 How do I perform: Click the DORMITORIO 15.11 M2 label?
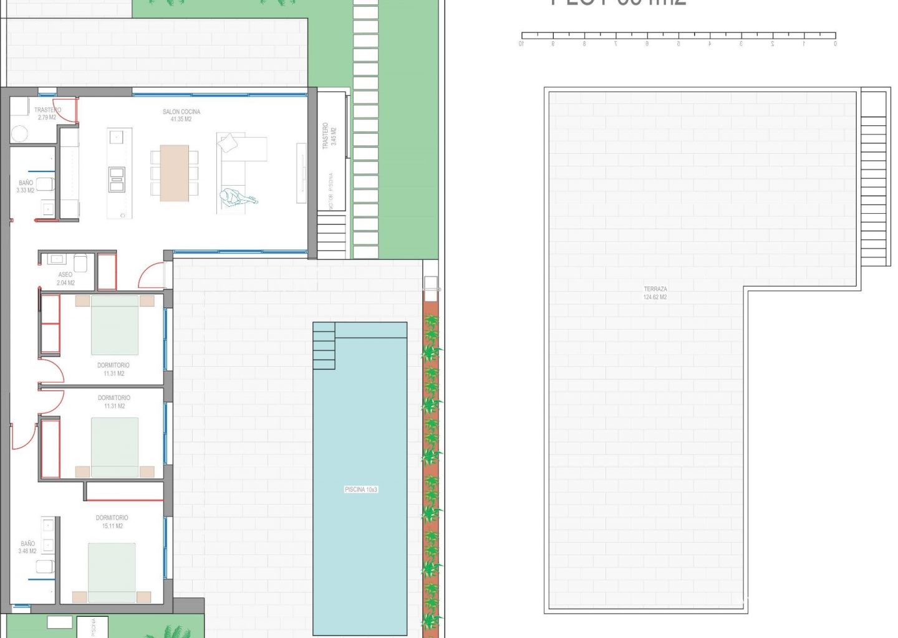coord(112,521)
